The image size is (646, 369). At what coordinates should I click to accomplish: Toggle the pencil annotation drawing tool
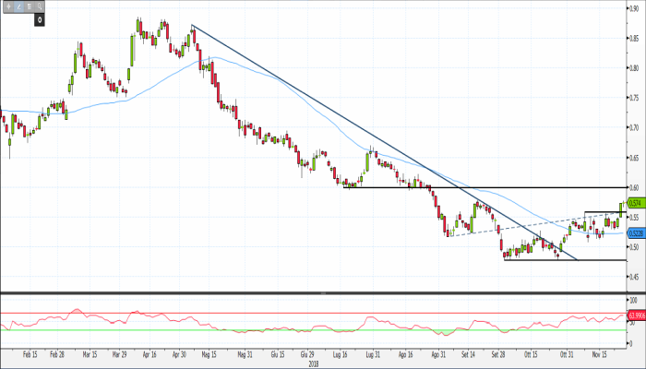tap(19, 6)
